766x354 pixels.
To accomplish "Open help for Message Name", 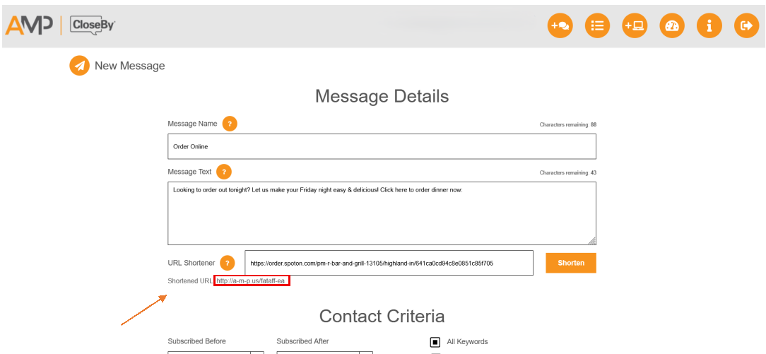I will coord(230,124).
